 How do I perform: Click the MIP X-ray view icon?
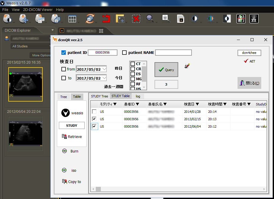click(254, 19)
